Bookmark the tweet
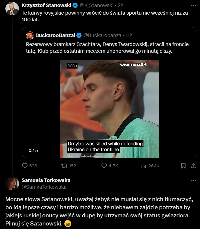 (183, 166)
